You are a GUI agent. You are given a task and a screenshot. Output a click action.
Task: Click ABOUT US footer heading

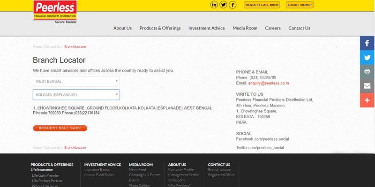[x=177, y=165]
